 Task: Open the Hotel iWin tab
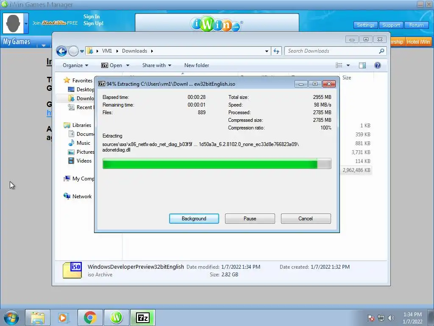[x=418, y=42]
